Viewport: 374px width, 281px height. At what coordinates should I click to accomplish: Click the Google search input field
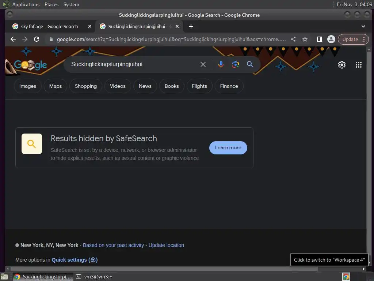(134, 64)
